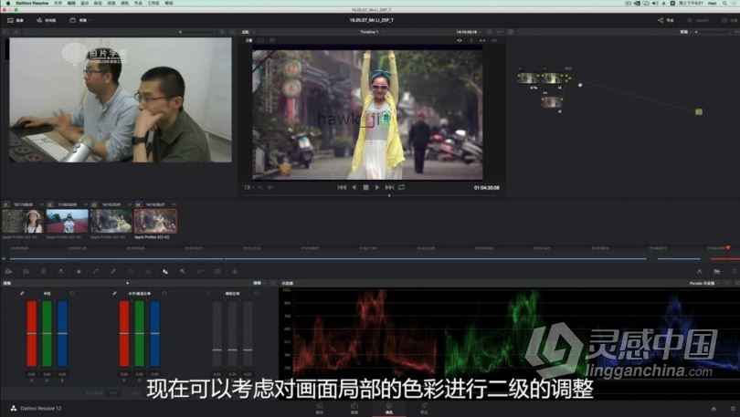Open the Camera Raw palette

coord(9,271)
